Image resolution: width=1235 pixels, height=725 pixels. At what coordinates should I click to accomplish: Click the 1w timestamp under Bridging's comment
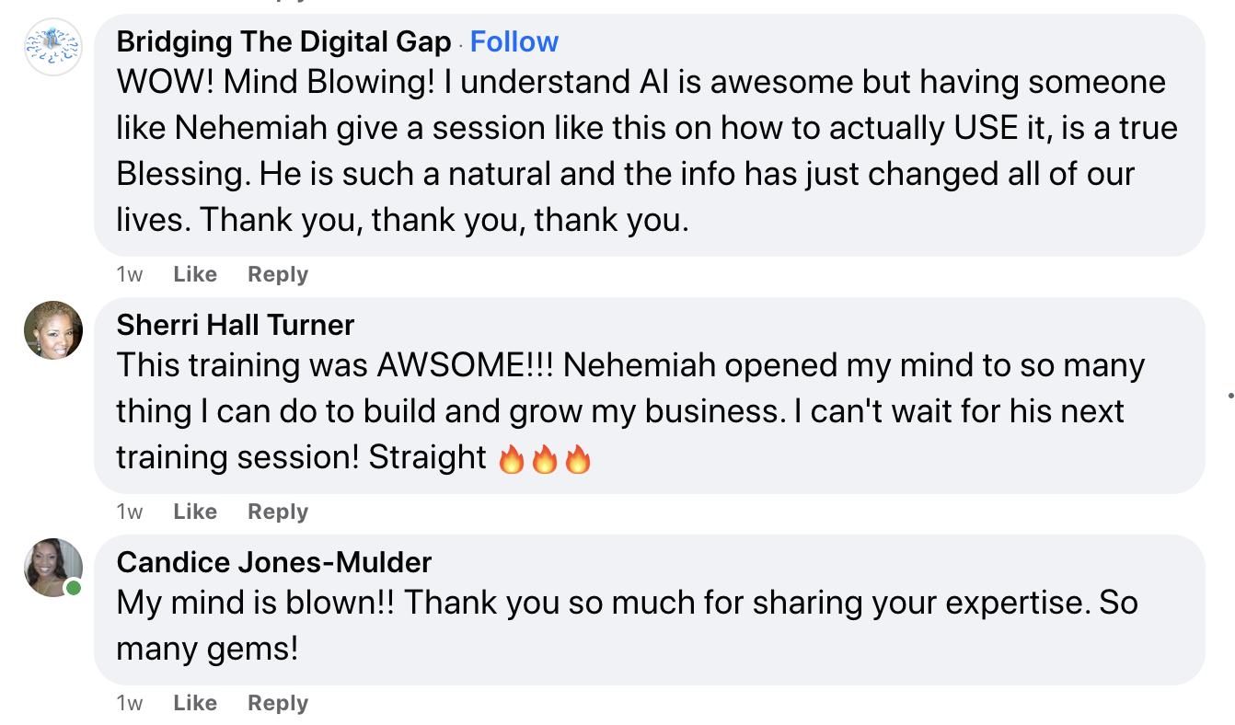130,274
